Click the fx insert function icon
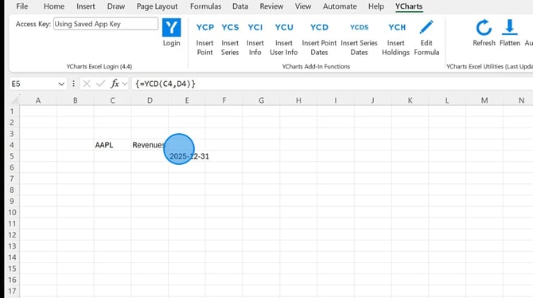The image size is (533, 298). point(115,84)
